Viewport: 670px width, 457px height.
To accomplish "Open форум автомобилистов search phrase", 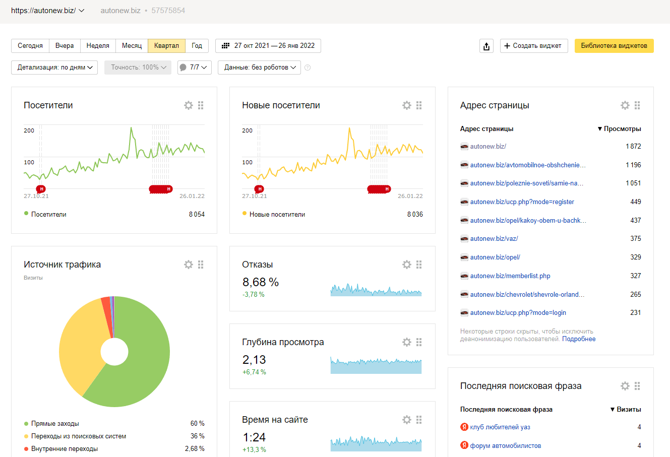I will (506, 446).
